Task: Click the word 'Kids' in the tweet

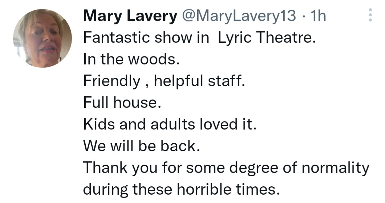Action: pyautogui.click(x=99, y=124)
